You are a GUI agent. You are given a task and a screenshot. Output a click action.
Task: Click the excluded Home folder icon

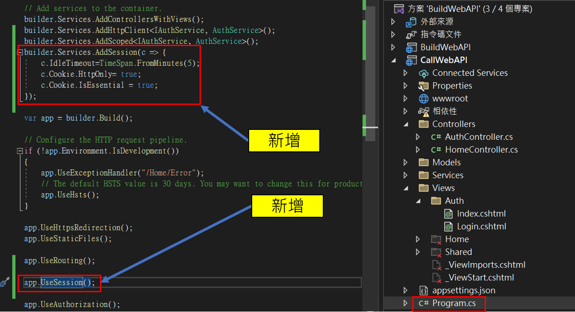click(x=436, y=240)
